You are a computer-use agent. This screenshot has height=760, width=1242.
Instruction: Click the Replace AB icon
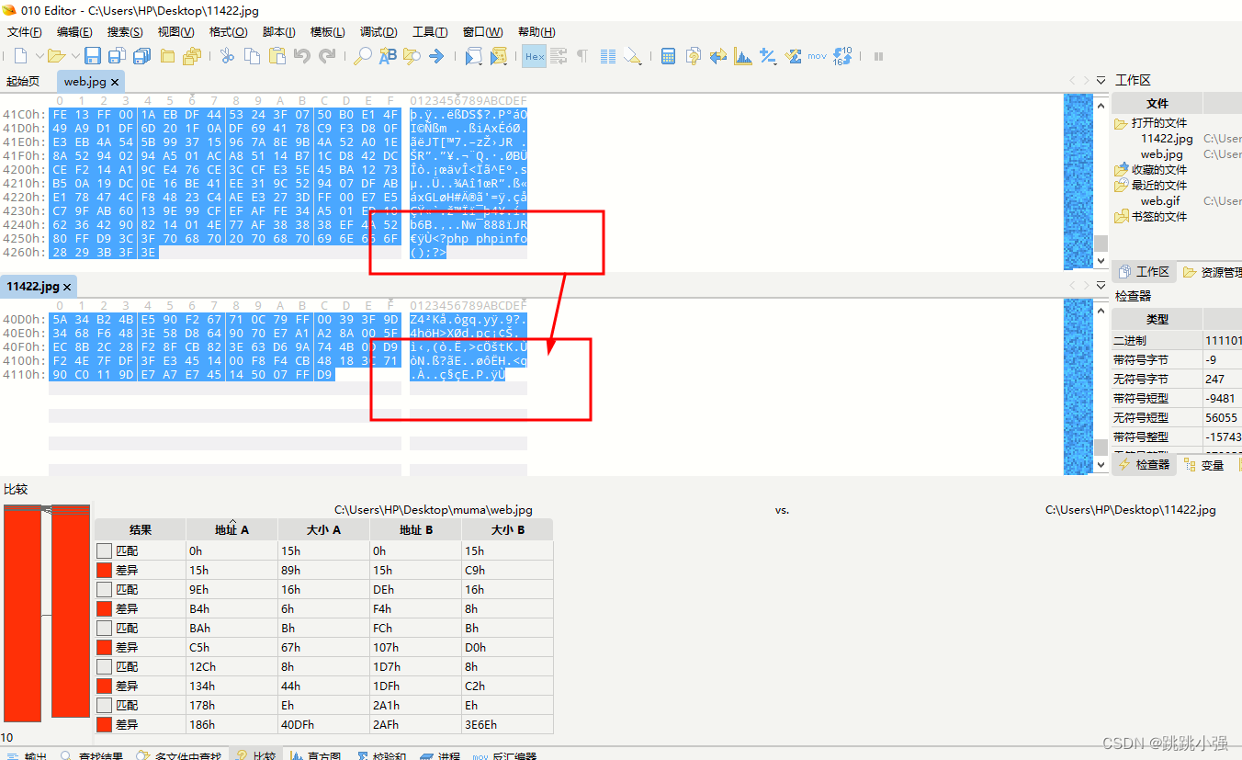388,56
